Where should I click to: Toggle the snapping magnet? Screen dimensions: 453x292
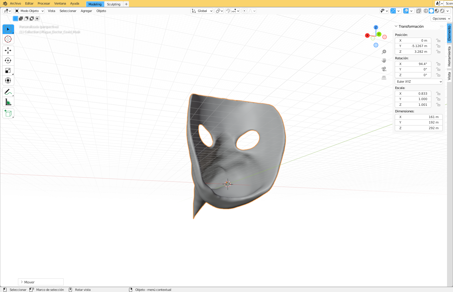point(228,11)
